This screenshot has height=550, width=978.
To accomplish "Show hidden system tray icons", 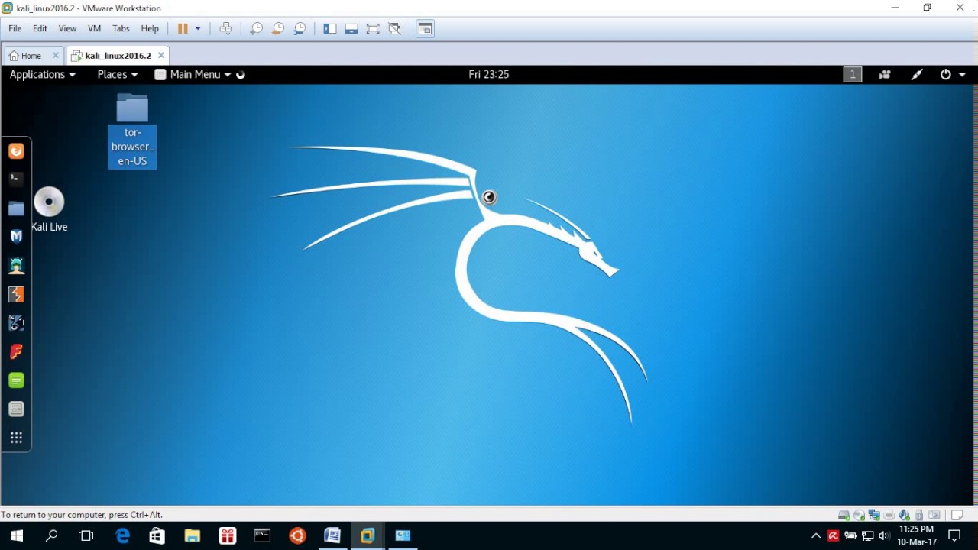I will [816, 535].
